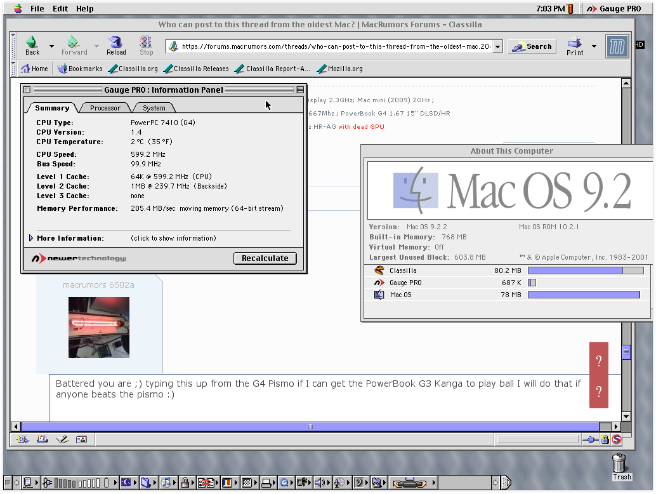Viewport: 656px width, 494px height.
Task: Open the Print options dropdown arrow
Action: coord(594,46)
